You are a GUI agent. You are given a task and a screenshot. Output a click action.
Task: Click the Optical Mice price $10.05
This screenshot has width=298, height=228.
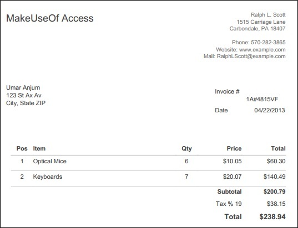233,161
